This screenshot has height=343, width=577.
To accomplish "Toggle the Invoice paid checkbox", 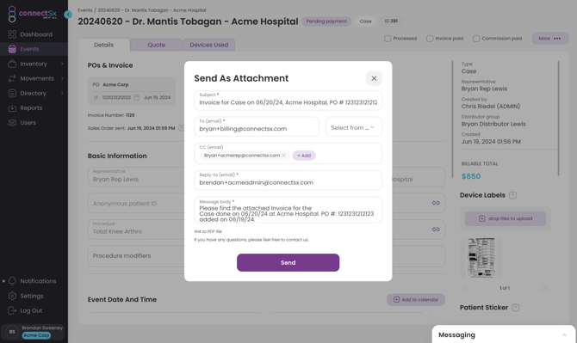I will click(430, 39).
